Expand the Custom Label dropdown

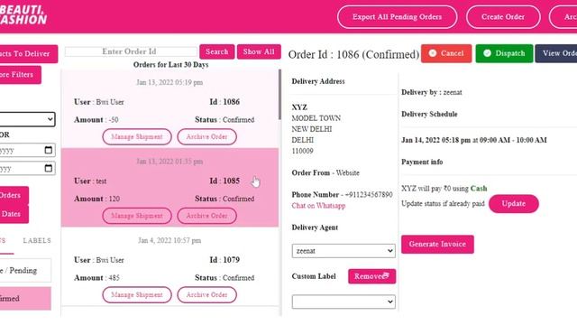[x=343, y=302]
